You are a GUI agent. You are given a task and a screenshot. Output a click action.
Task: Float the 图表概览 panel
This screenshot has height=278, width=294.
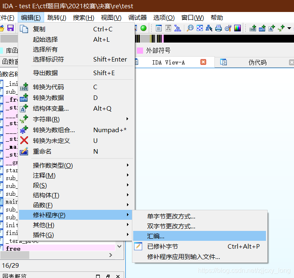pyautogui.click(x=108, y=276)
